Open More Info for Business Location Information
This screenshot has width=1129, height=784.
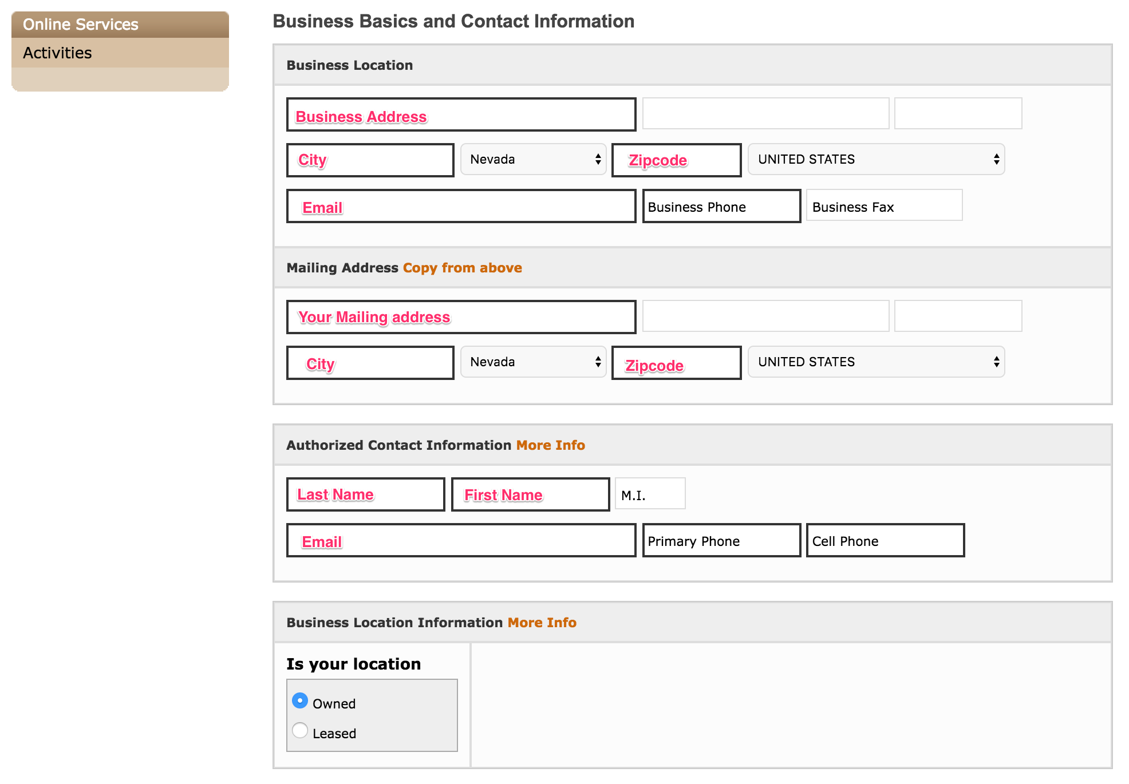click(x=542, y=623)
